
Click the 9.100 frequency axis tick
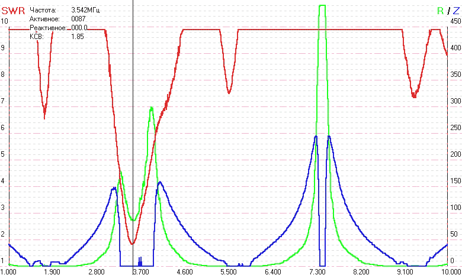pyautogui.click(x=405, y=271)
